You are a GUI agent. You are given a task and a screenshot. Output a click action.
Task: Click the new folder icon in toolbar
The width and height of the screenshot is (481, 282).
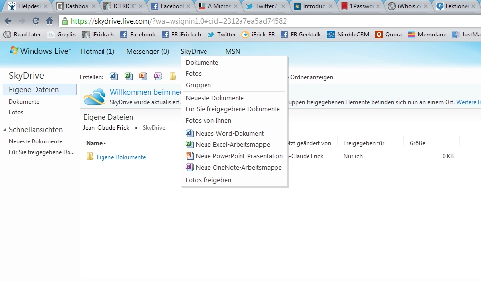pyautogui.click(x=173, y=76)
